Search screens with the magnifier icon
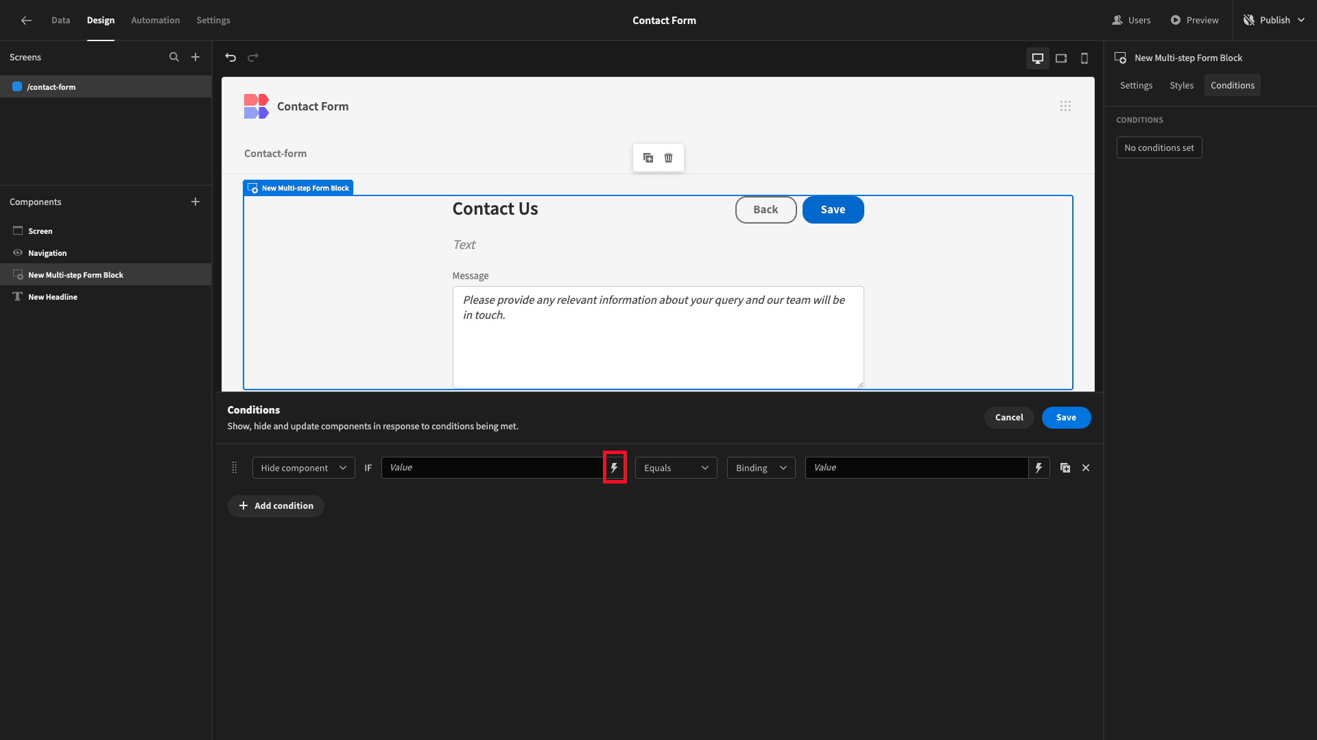The height and width of the screenshot is (740, 1317). (174, 58)
